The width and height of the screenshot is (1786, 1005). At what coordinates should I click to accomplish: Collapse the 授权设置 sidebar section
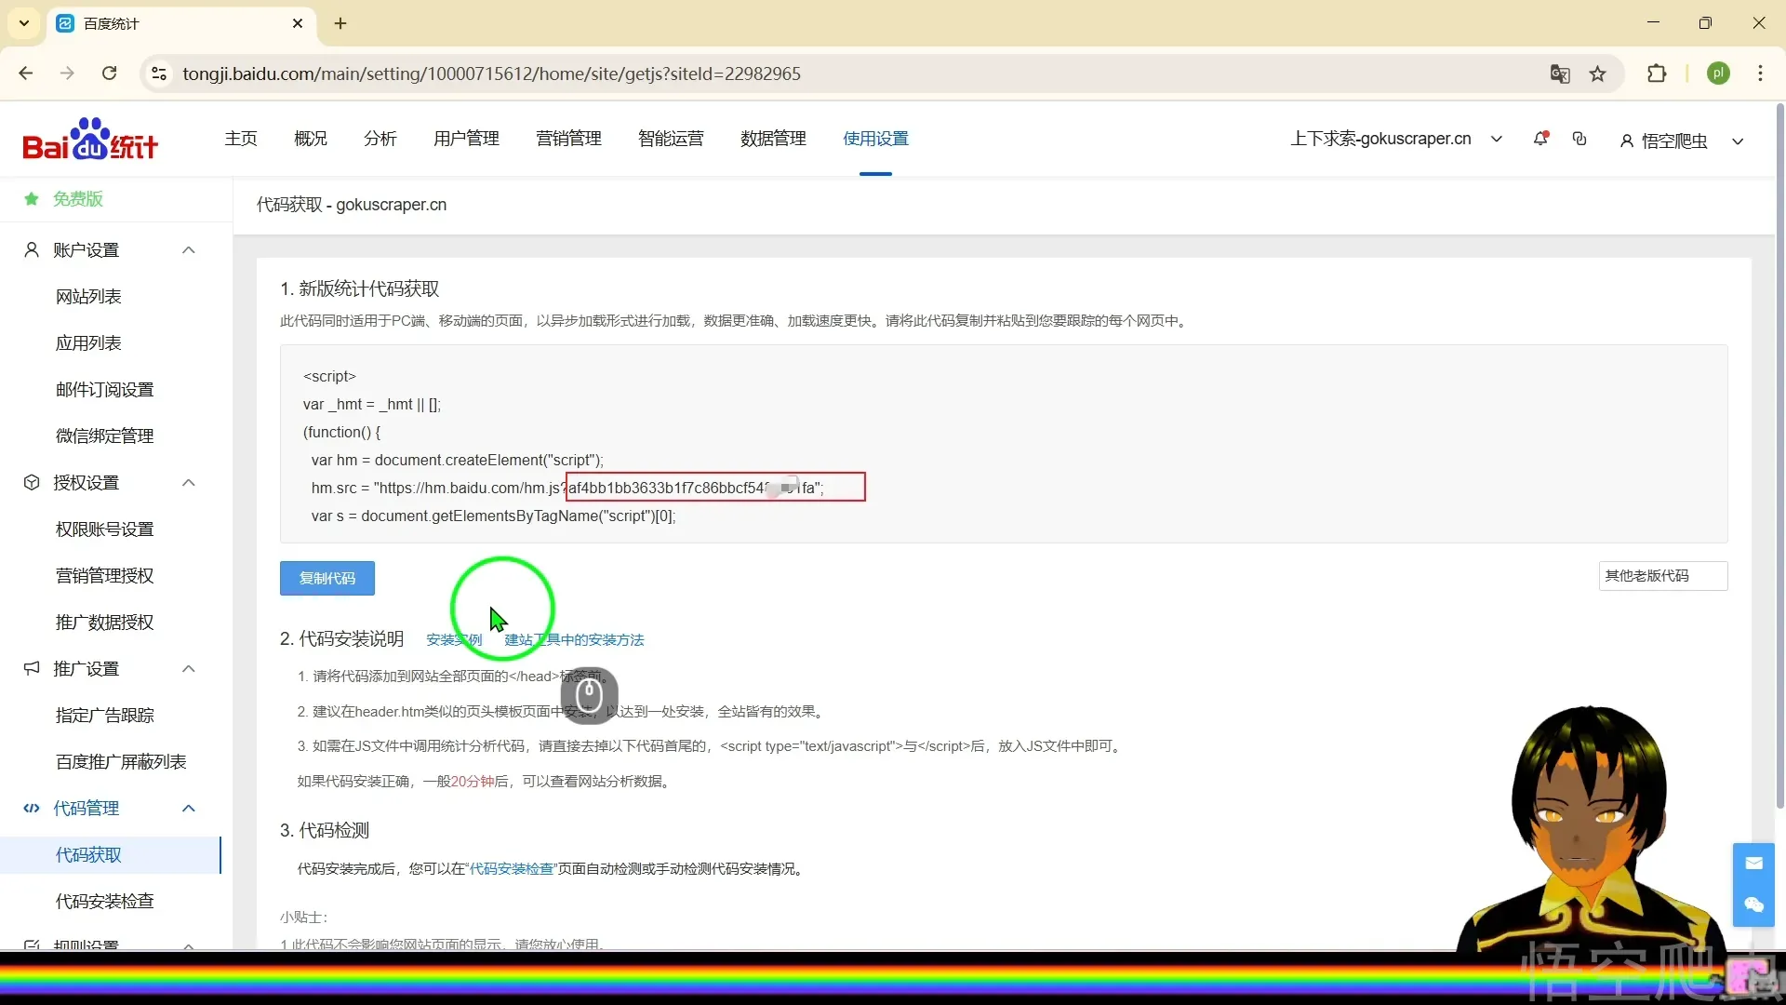pyautogui.click(x=189, y=483)
